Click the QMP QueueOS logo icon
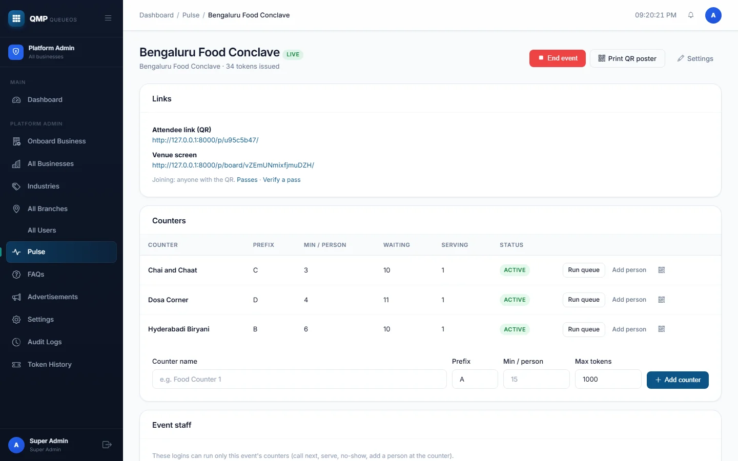Viewport: 738px width, 461px height. pyautogui.click(x=16, y=18)
